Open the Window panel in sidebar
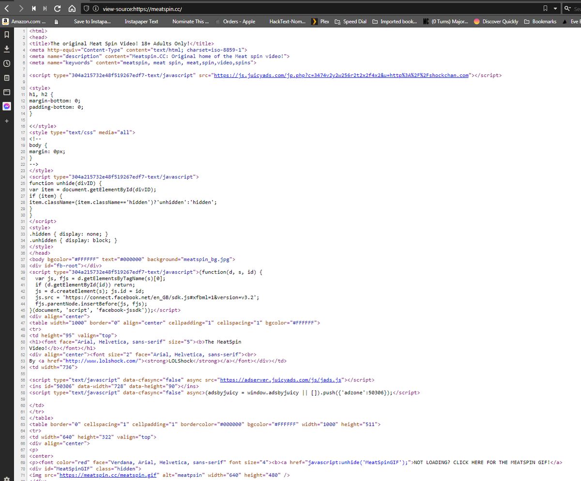The width and height of the screenshot is (581, 481). (7, 92)
